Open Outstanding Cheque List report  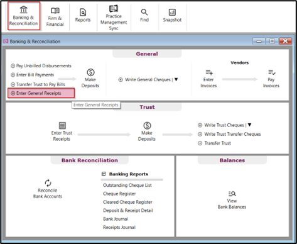tap(127, 186)
